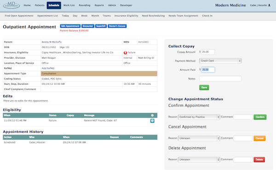This screenshot has height=172, width=276.
Task: Open Delete Appointment Reason dropdown
Action: 199,160
